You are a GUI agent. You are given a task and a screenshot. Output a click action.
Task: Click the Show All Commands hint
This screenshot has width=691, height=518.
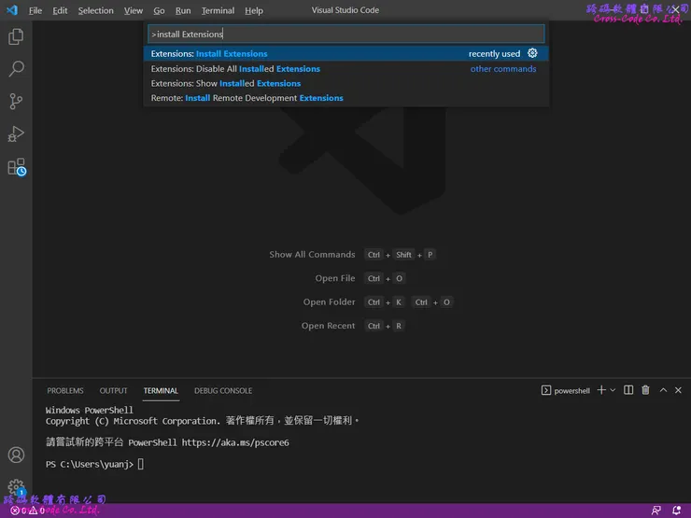312,255
